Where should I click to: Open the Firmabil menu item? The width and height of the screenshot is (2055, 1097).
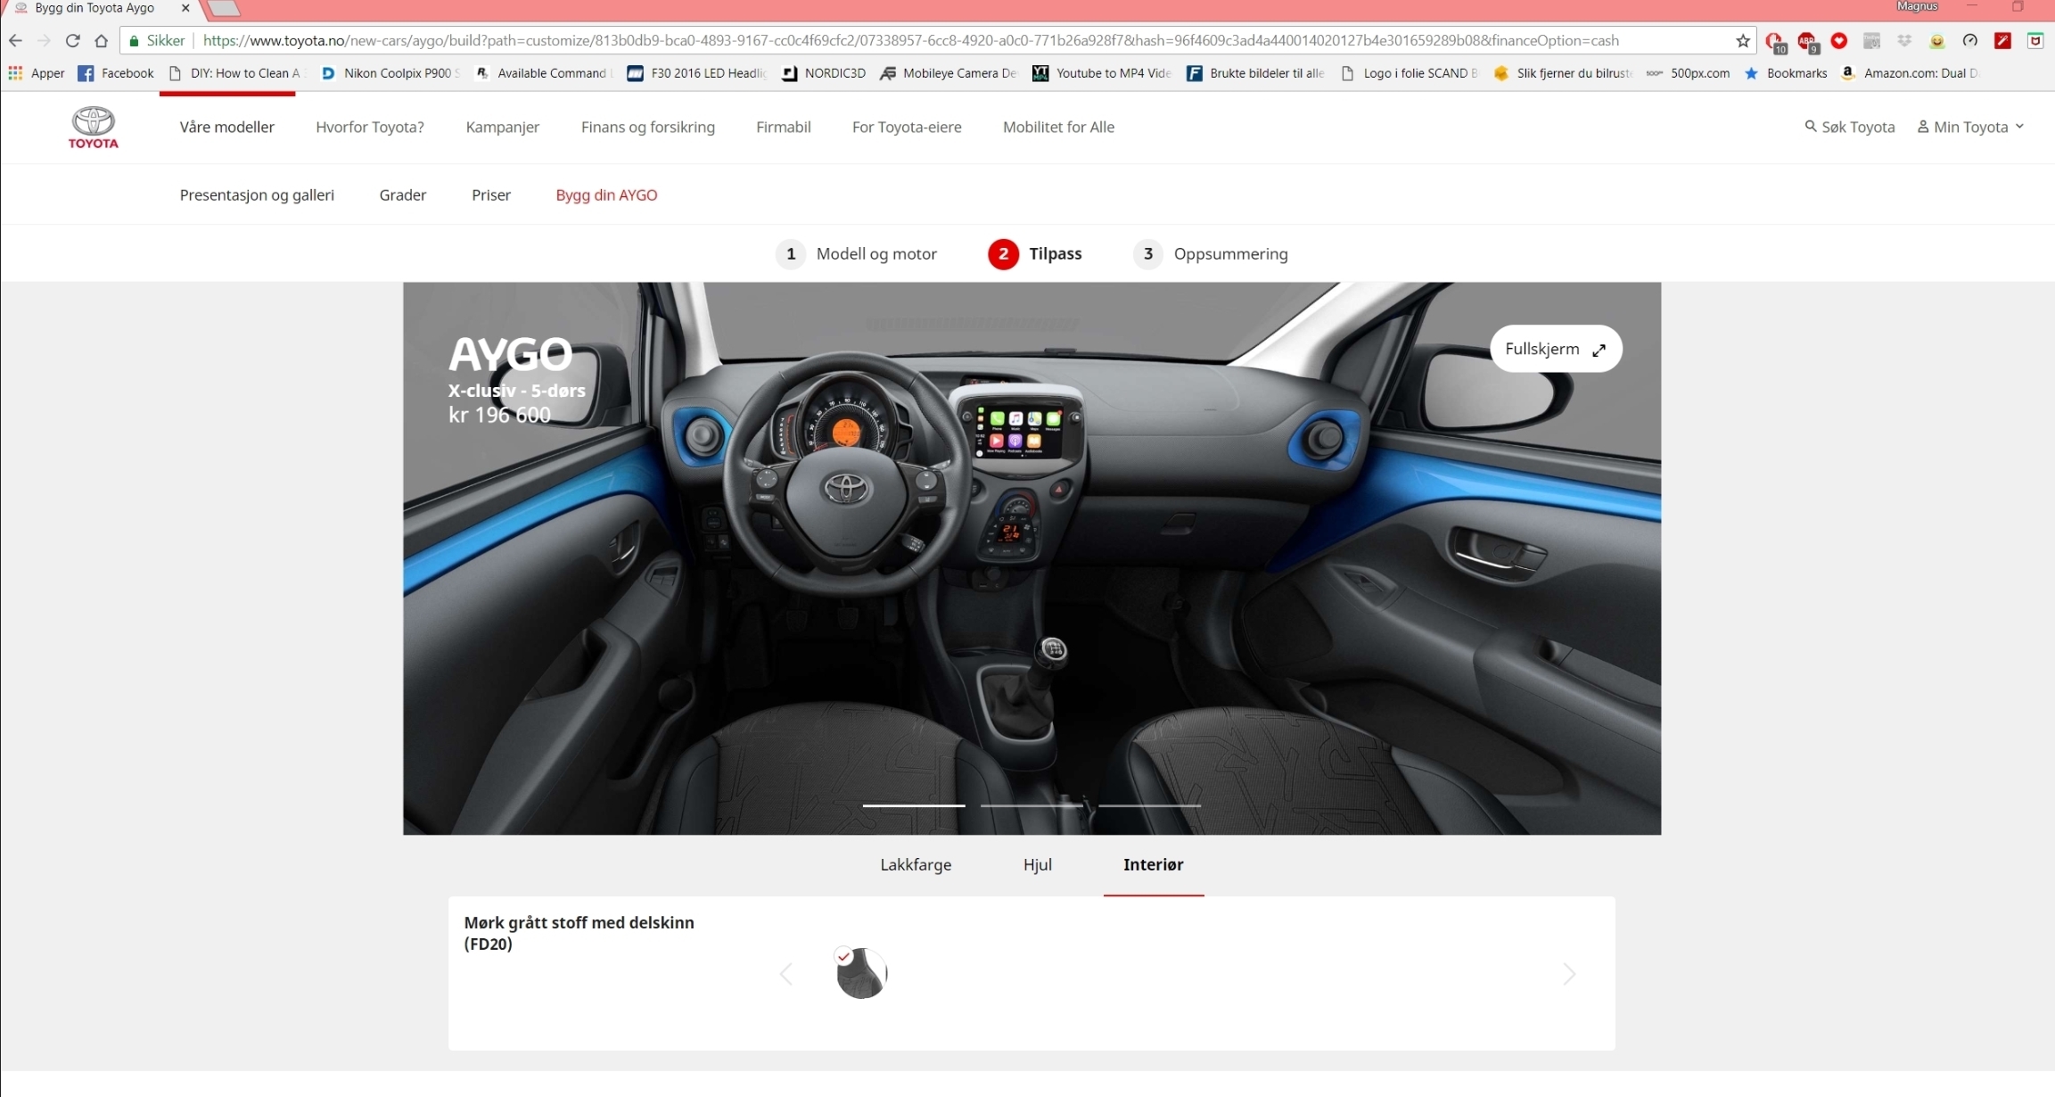784,128
